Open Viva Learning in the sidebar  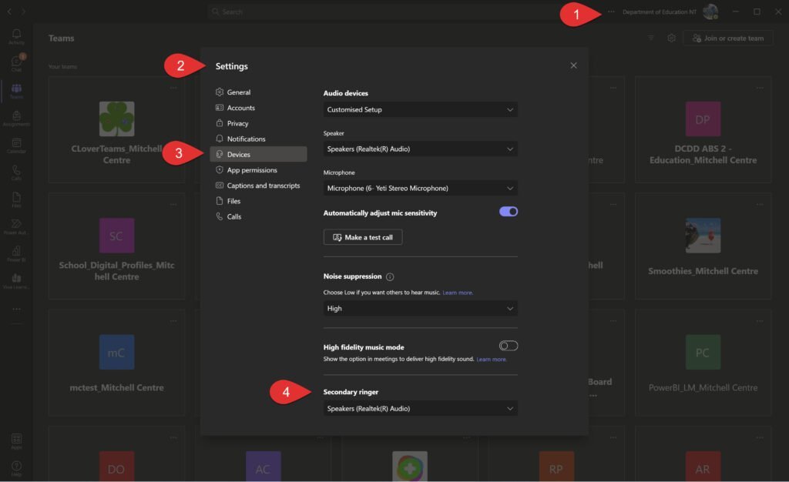pyautogui.click(x=16, y=281)
